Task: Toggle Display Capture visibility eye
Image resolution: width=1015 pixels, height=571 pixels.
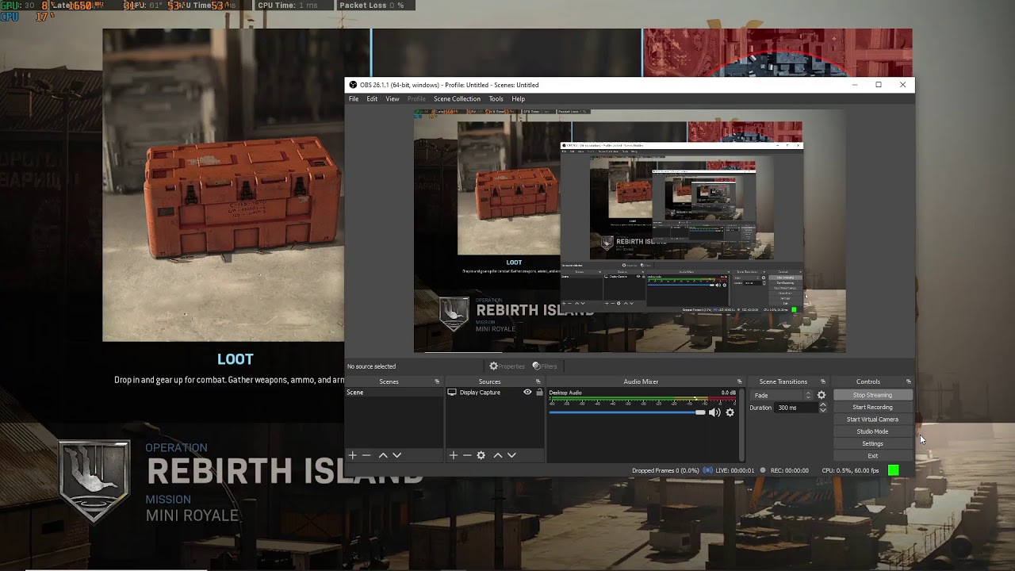Action: tap(527, 393)
